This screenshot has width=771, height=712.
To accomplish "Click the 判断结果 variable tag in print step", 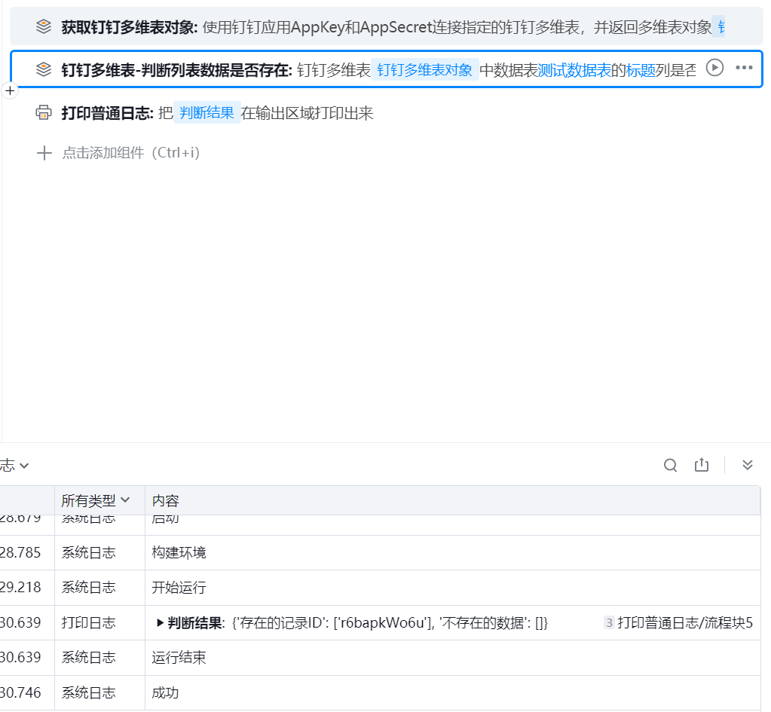I will (207, 113).
